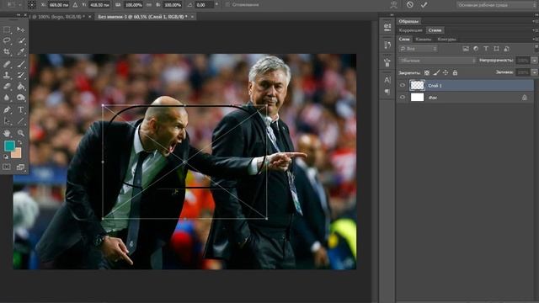The height and width of the screenshot is (303, 539).
Task: Switch to warp mode icon
Action: [x=394, y=4]
